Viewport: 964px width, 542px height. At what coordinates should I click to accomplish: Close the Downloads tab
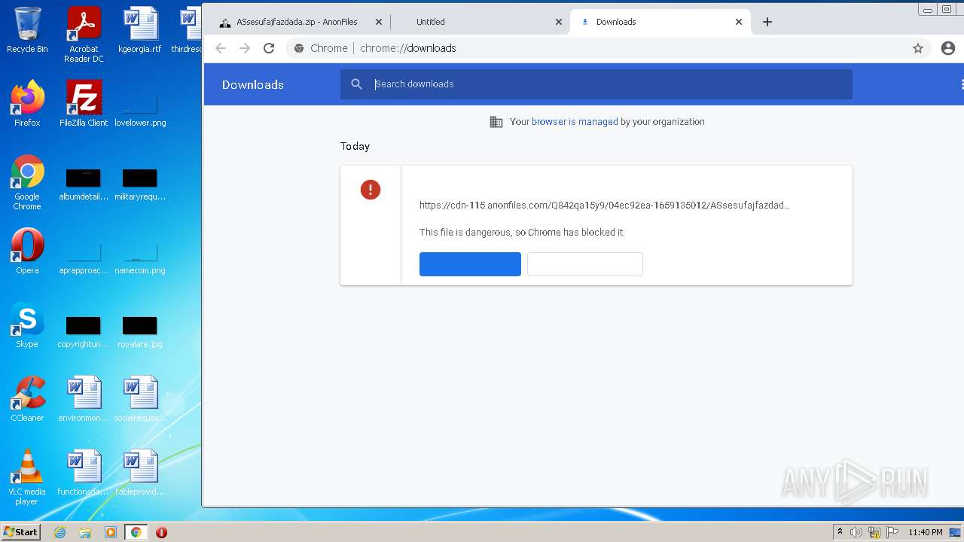tap(739, 22)
